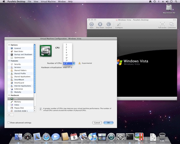Screen dimensions: 180x144
Task: Click the Experimental warning icon
Action: [79, 63]
